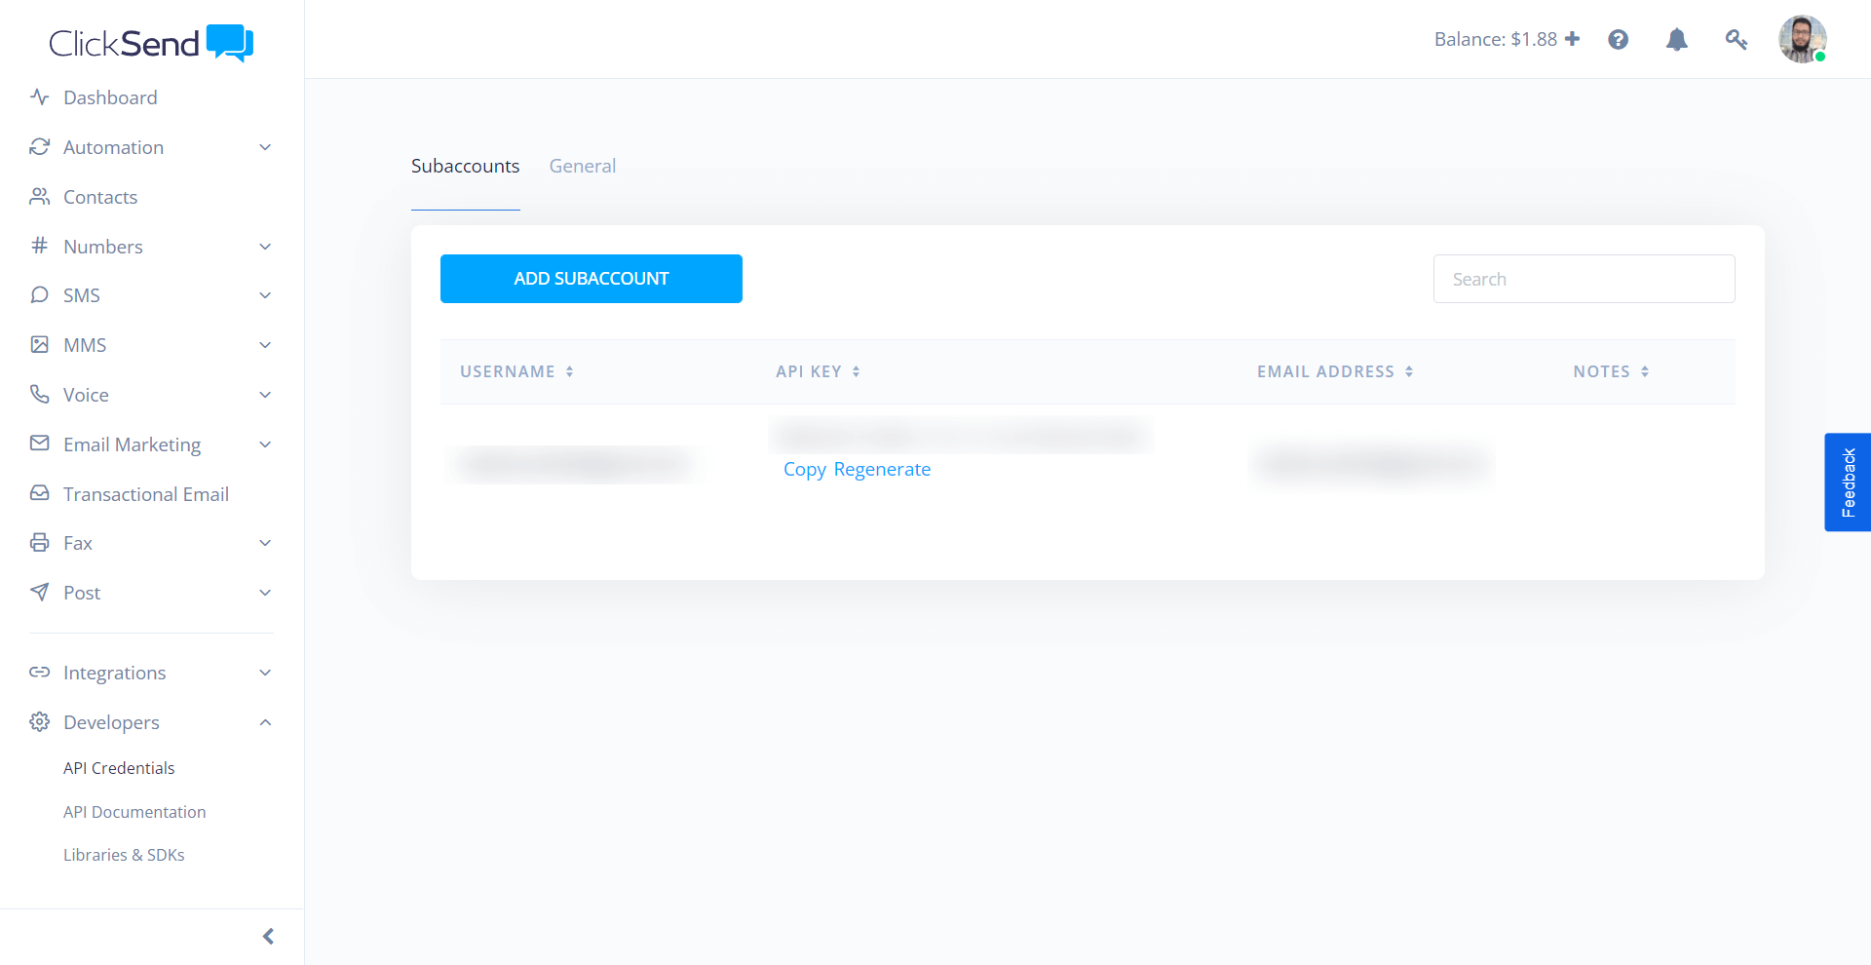Image resolution: width=1871 pixels, height=965 pixels.
Task: Click the help question mark icon
Action: [1618, 40]
